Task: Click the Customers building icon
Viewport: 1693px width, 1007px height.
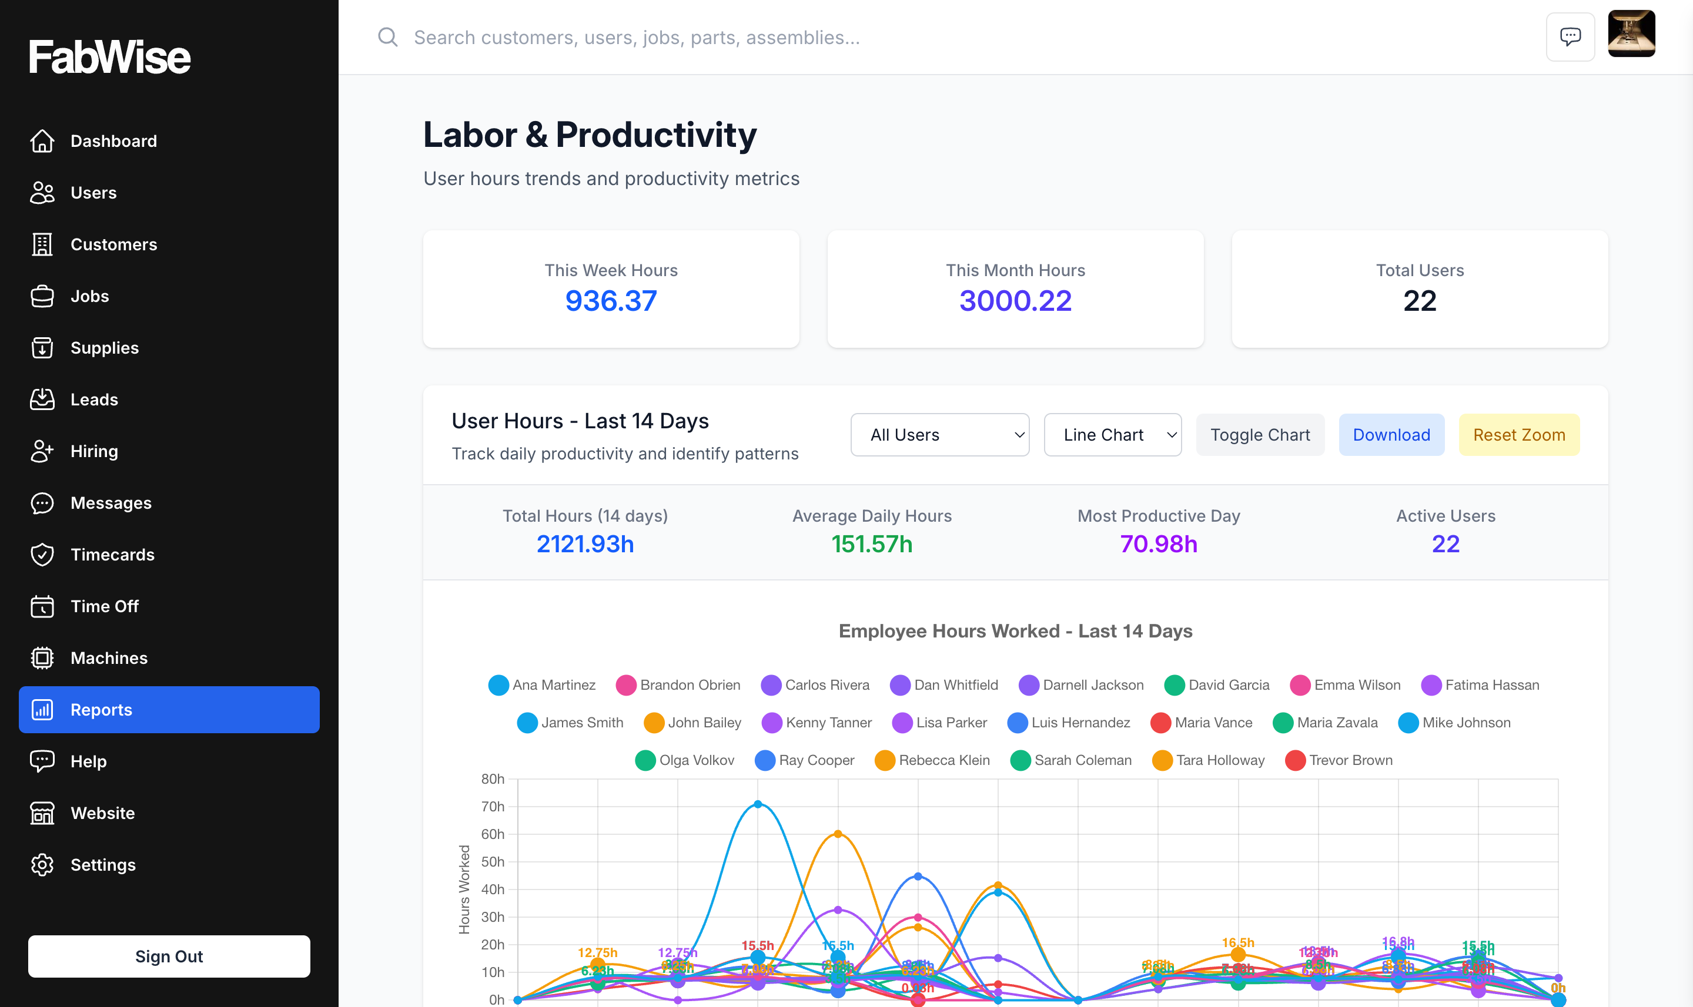Action: point(42,244)
